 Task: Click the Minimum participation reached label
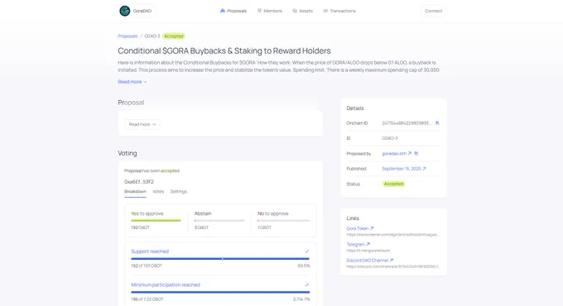166,284
